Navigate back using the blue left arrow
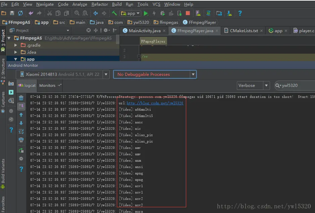Viewport: 315px width, 213px height. coord(96,13)
